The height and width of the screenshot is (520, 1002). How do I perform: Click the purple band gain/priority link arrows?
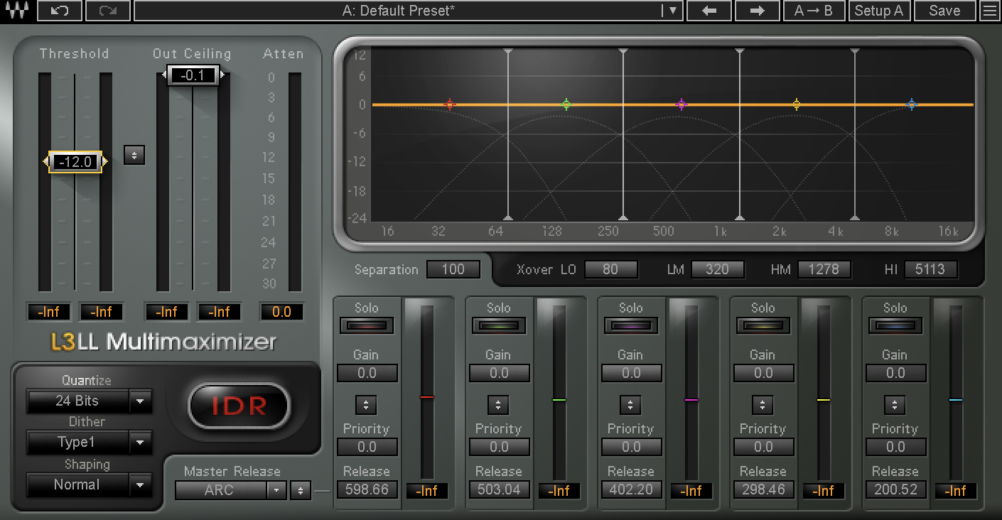coord(630,405)
